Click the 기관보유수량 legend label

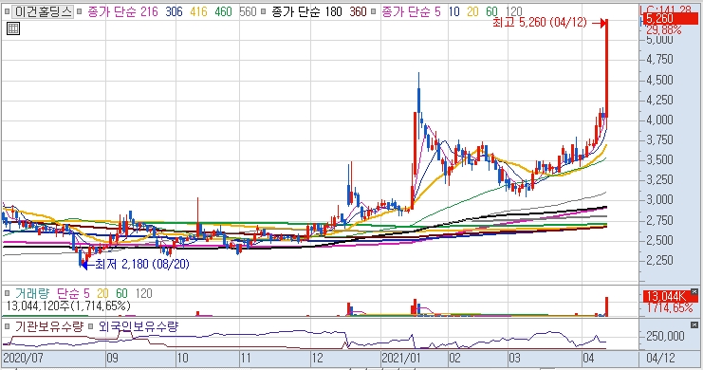point(49,326)
